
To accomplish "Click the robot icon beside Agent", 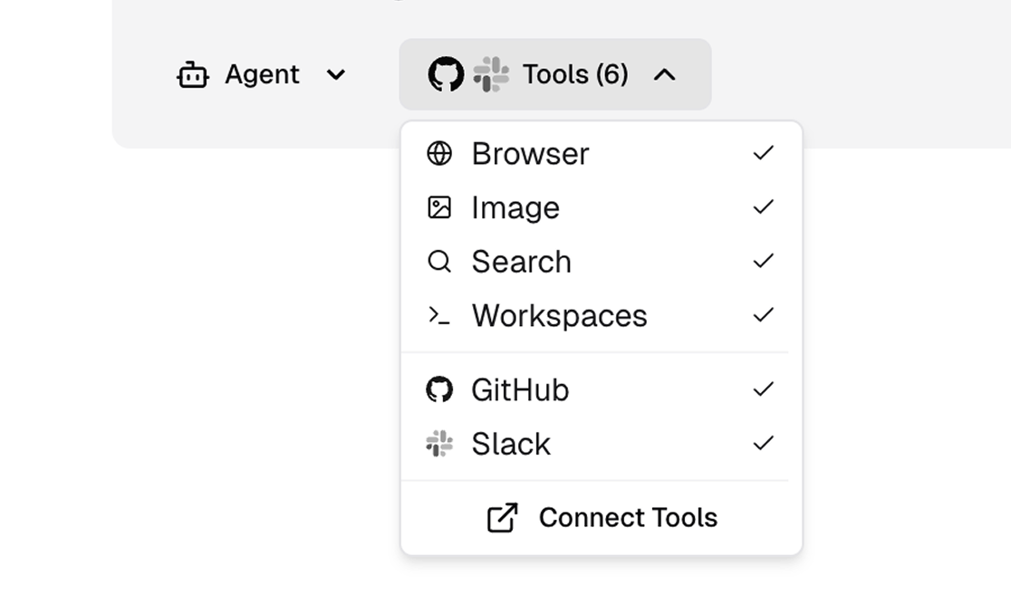I will pyautogui.click(x=193, y=75).
